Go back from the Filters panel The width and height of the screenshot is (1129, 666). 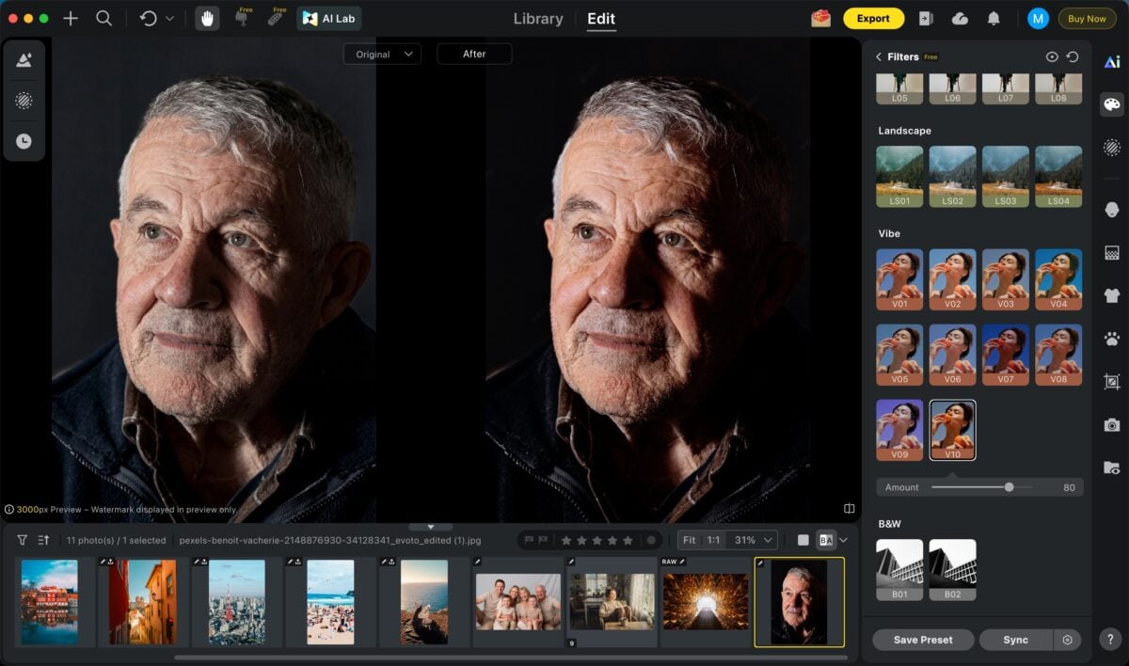879,57
